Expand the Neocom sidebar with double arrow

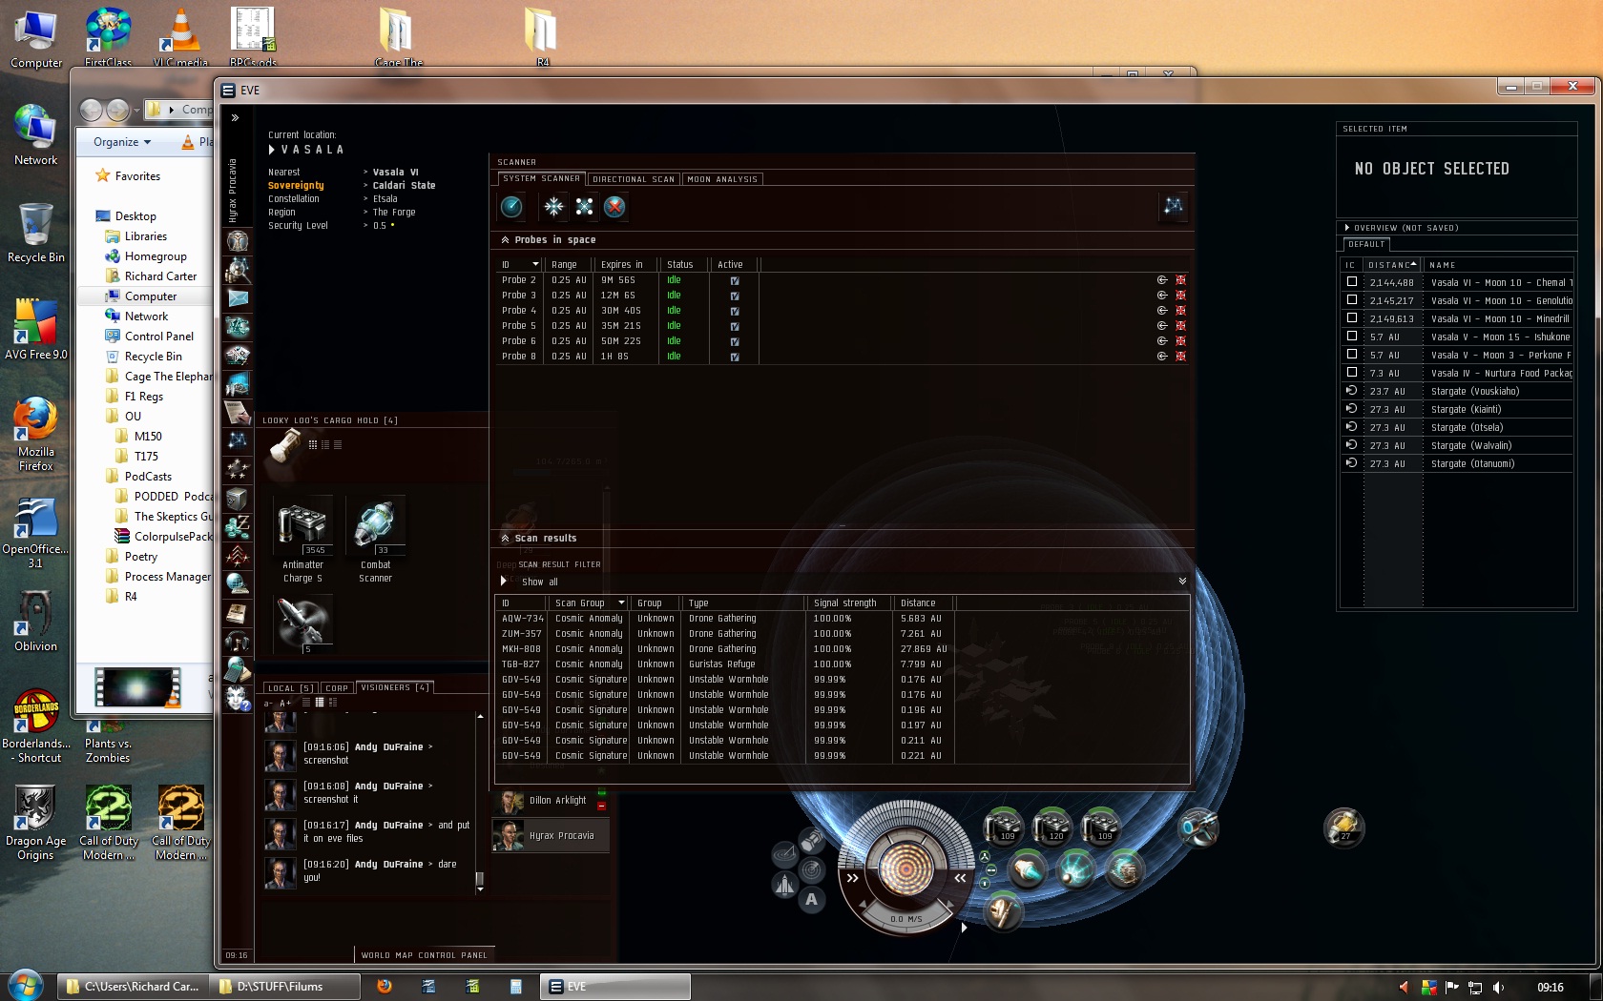(235, 118)
